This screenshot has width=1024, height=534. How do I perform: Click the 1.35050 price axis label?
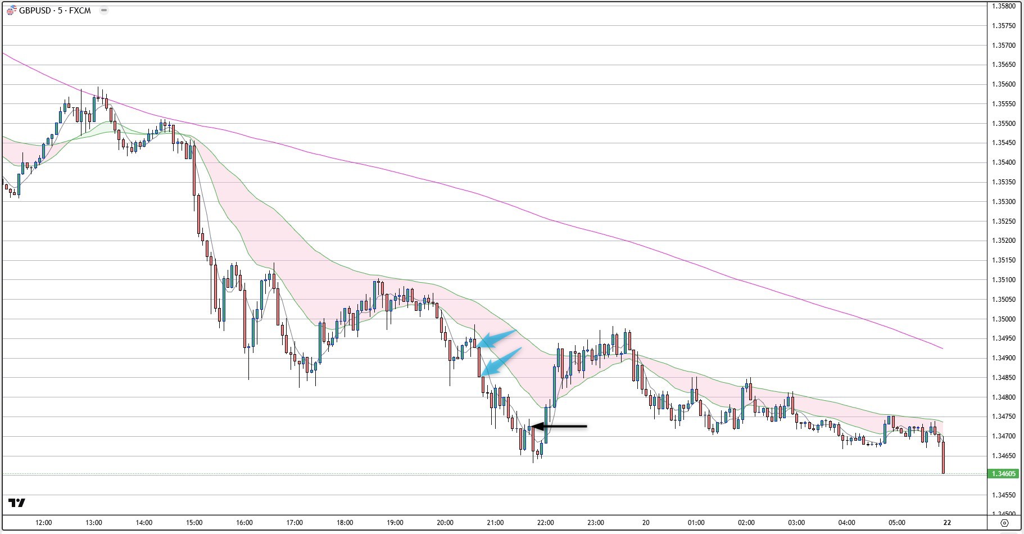click(x=1003, y=300)
